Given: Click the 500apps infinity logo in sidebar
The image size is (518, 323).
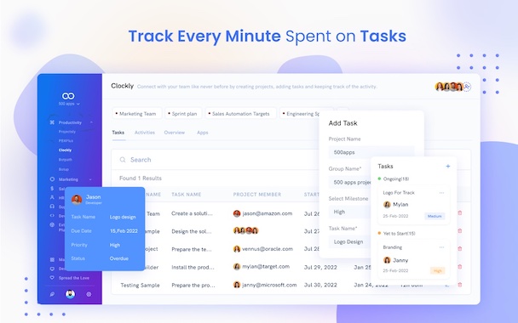Looking at the screenshot, I should 68,96.
